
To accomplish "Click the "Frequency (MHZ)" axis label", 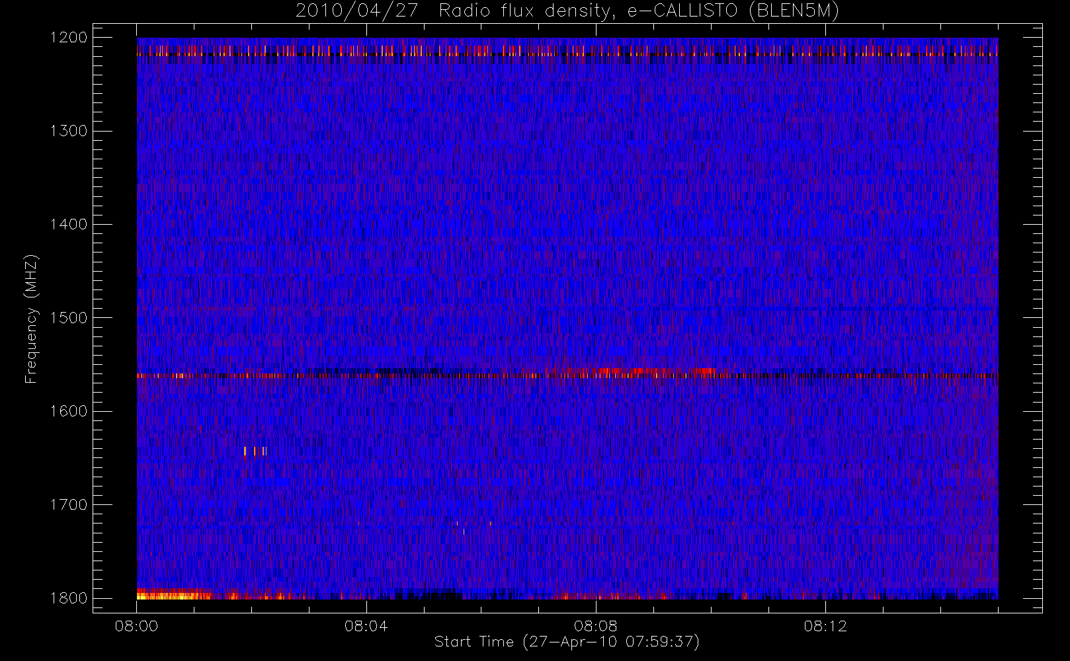I will click(31, 319).
